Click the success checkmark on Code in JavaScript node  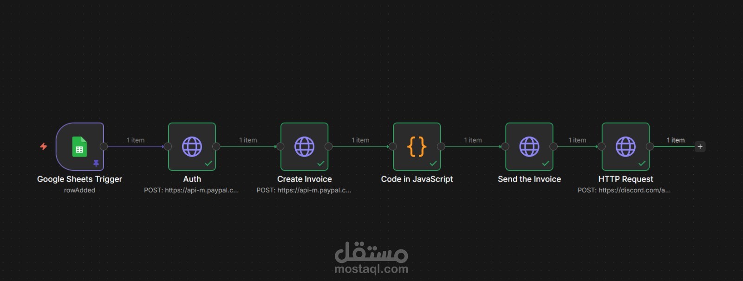tap(433, 163)
